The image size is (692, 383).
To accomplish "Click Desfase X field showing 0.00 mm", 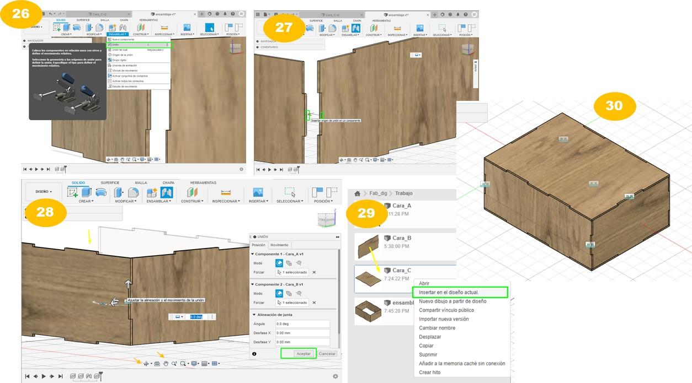I will [302, 333].
